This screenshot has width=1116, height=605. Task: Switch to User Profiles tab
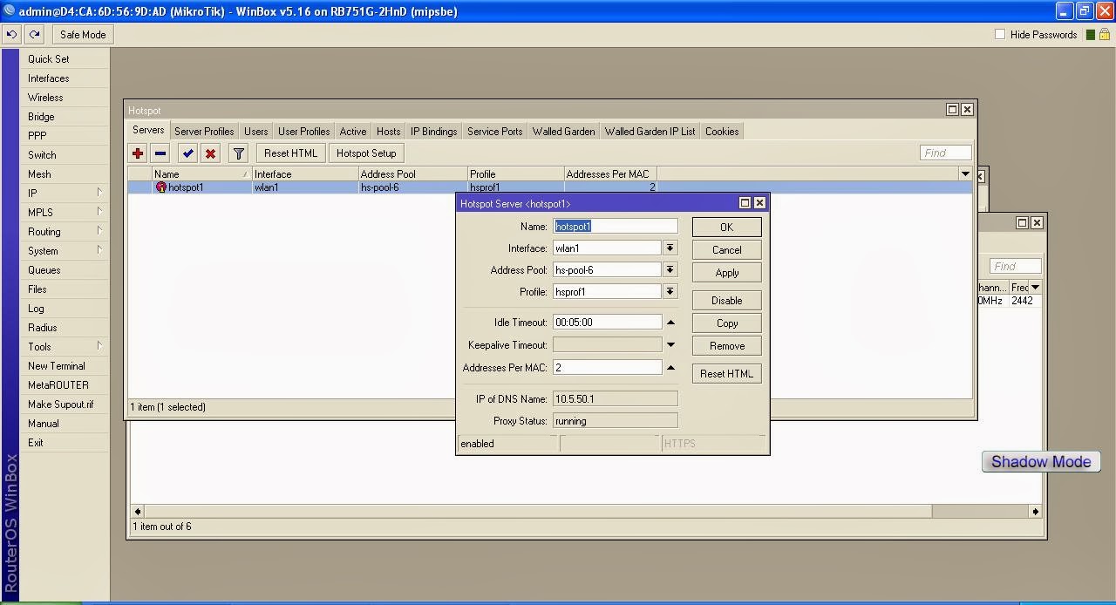(x=303, y=132)
